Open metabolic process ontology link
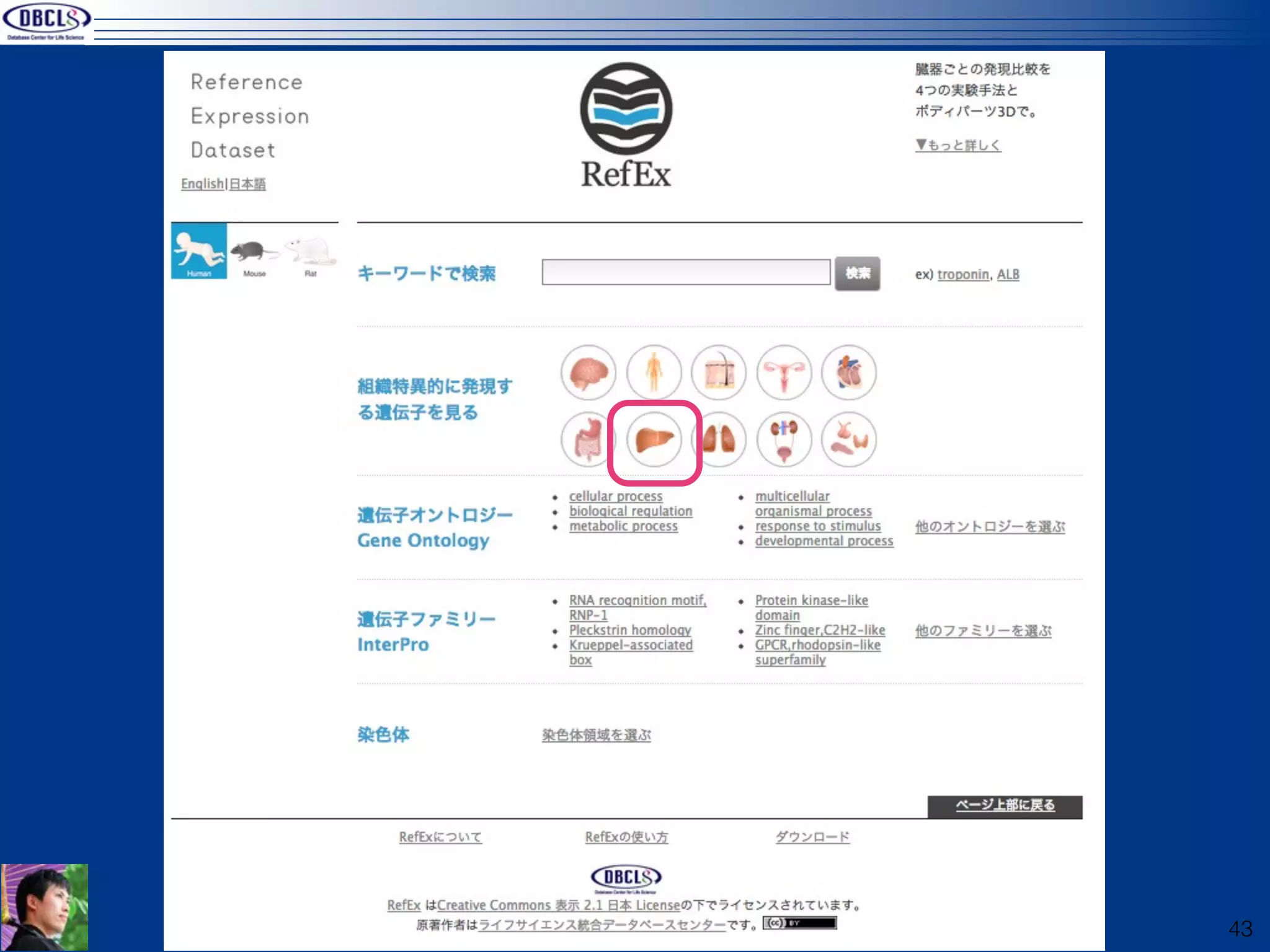This screenshot has width=1270, height=952. [623, 526]
